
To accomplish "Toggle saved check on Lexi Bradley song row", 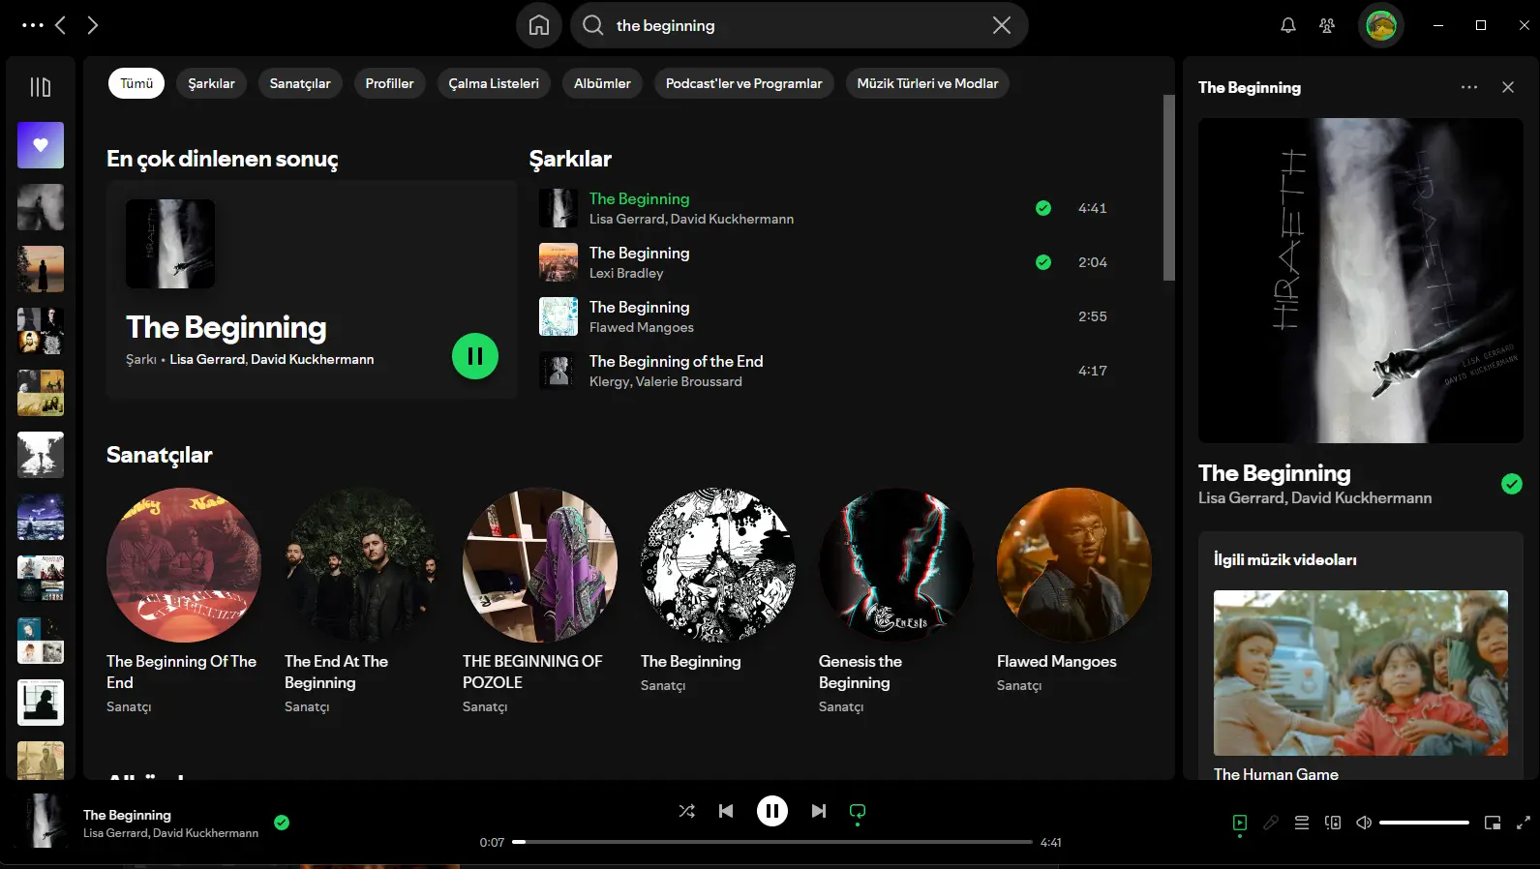I will tap(1043, 262).
